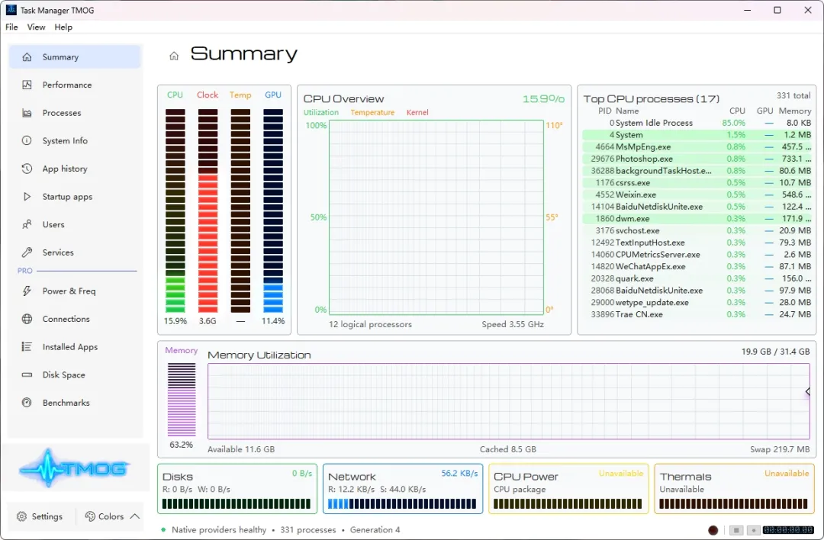824x540 pixels.
Task: Open the Summary page in sidebar
Action: 75,56
